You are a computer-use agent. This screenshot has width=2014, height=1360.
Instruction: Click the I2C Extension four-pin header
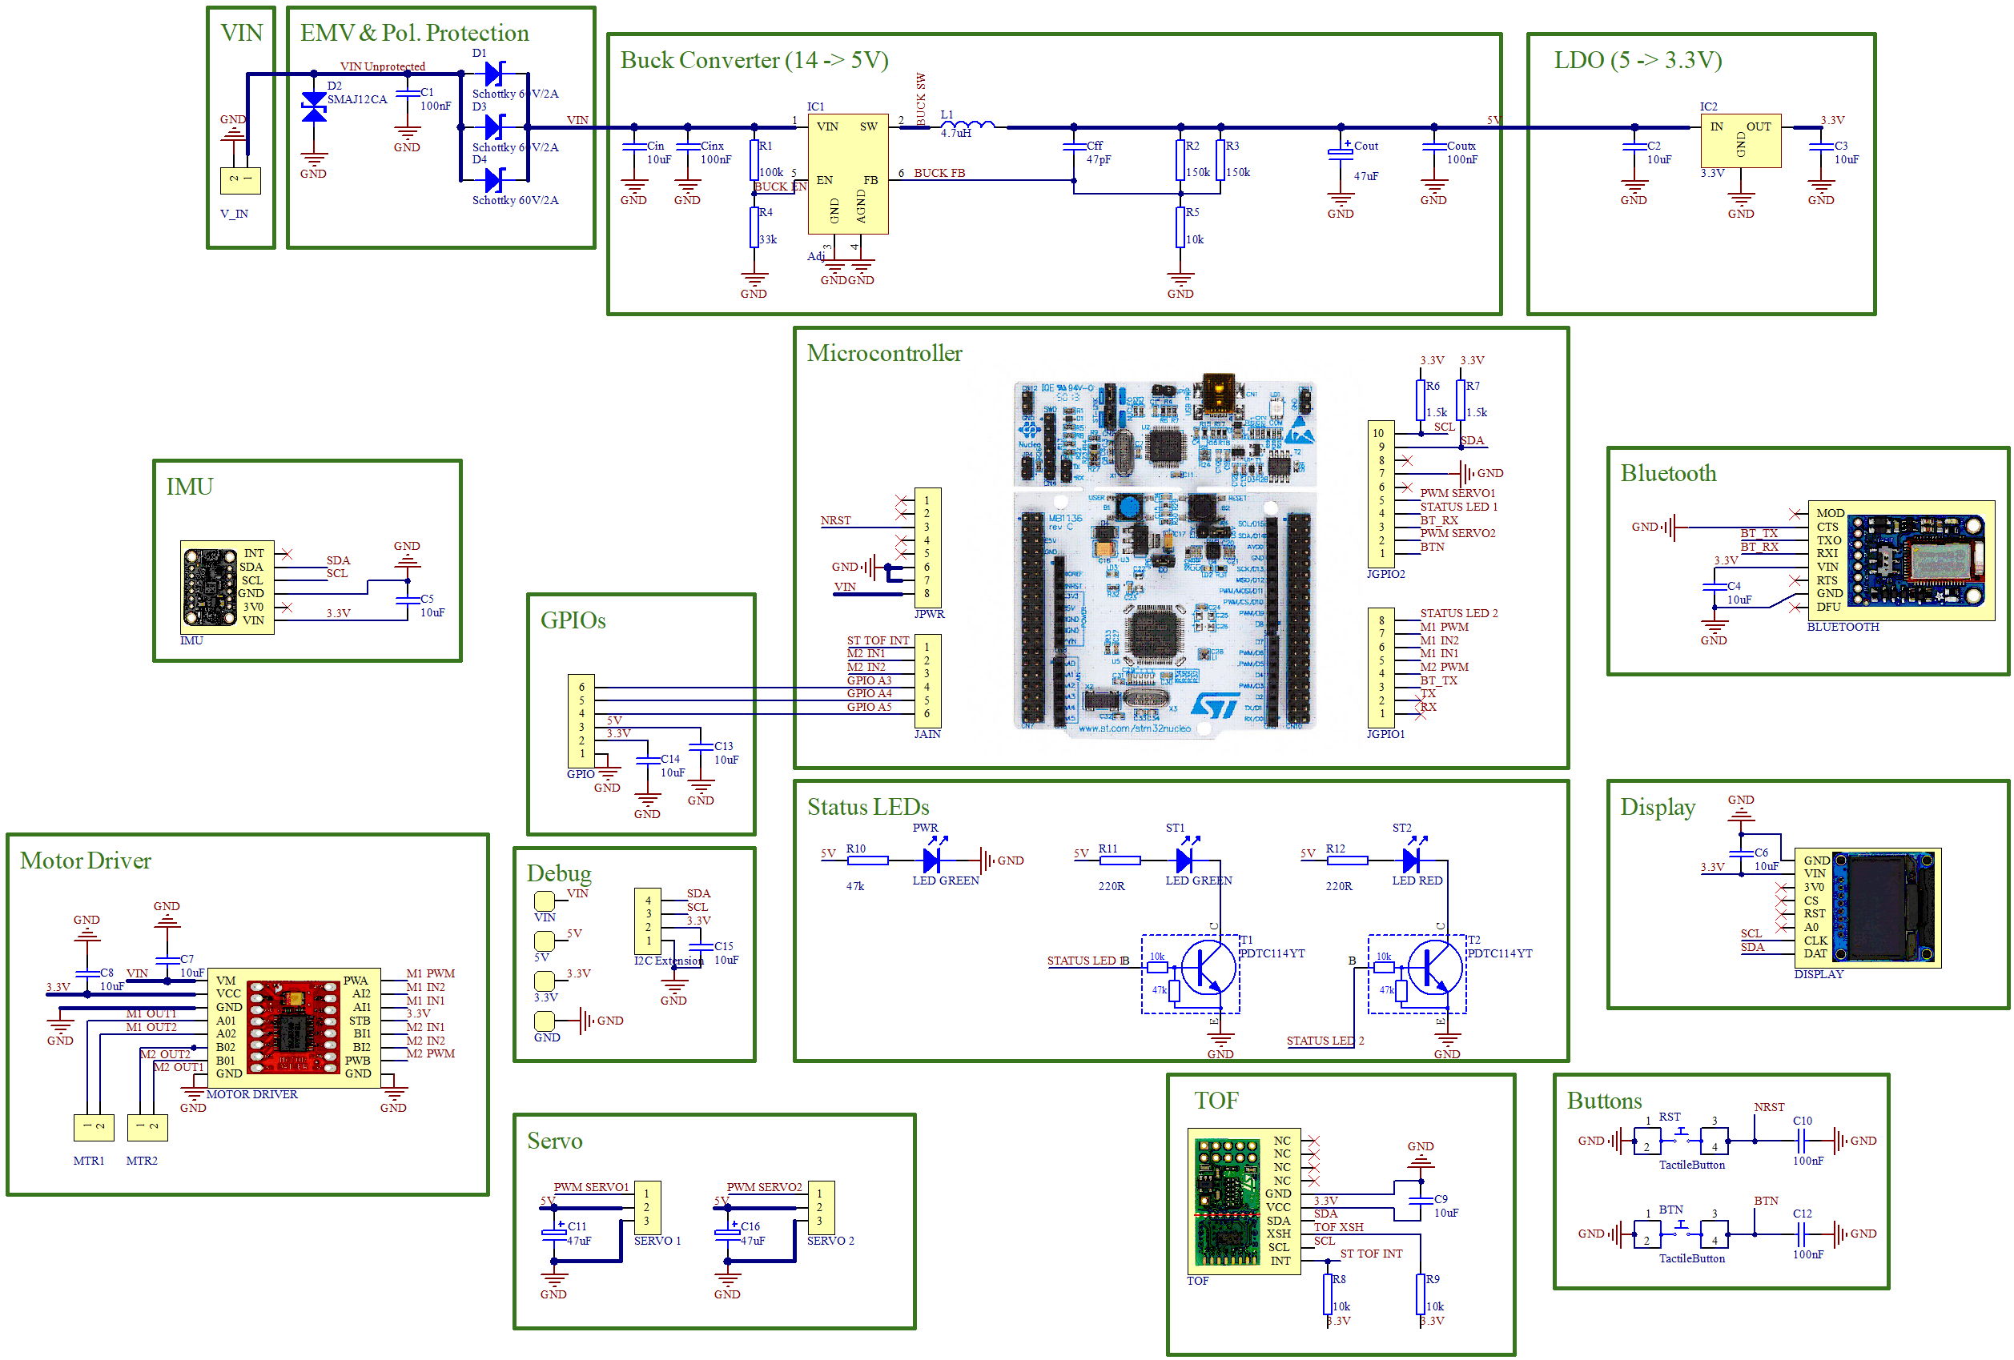[647, 921]
